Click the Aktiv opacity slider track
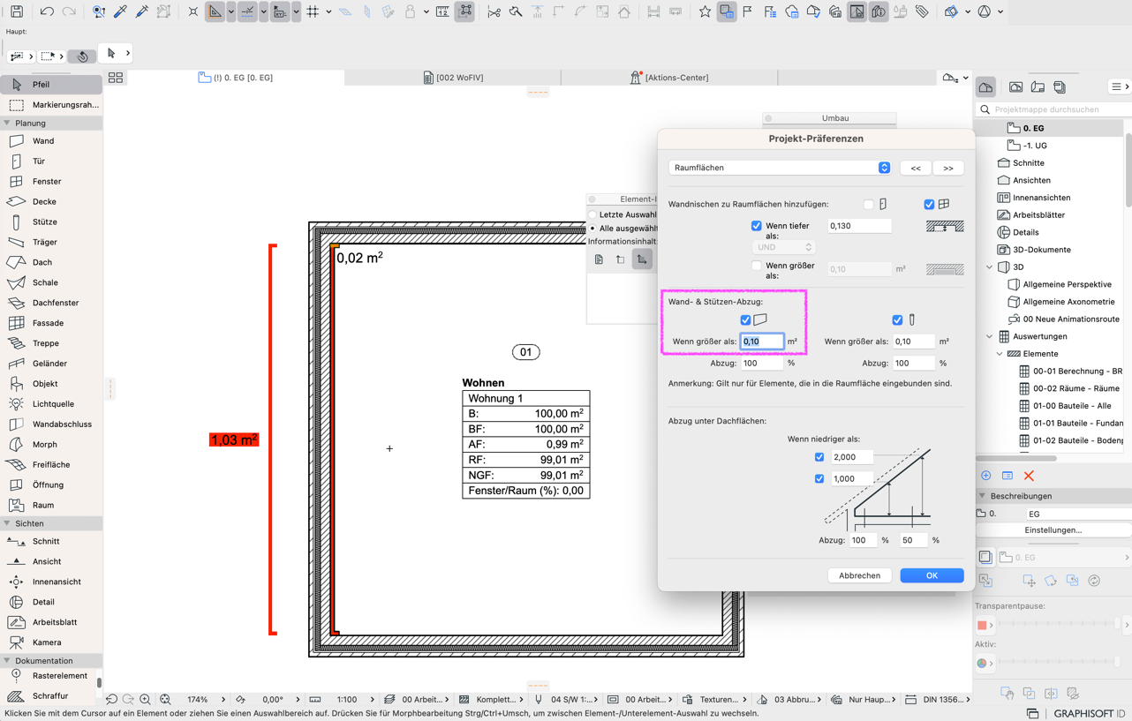Screen dimensions: 1132x721 pyautogui.click(x=1059, y=663)
